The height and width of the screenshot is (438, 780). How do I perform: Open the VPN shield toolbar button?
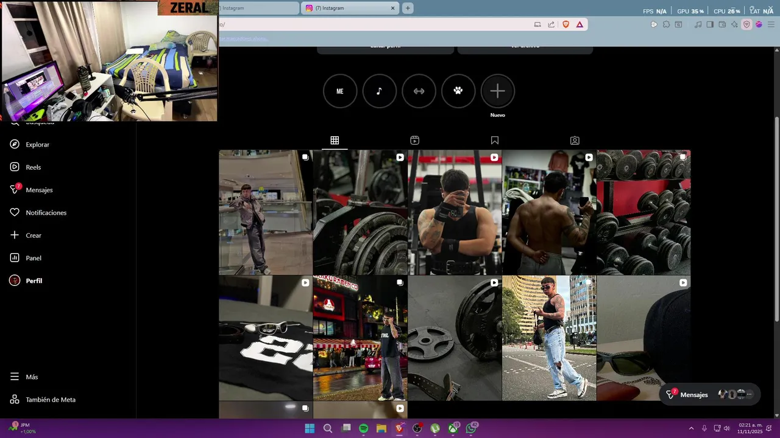[x=746, y=24]
